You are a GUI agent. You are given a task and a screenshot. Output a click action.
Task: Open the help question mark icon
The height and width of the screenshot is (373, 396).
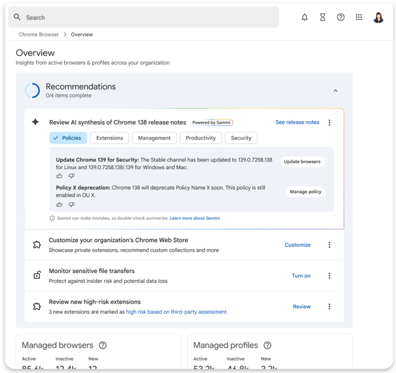[x=340, y=17]
